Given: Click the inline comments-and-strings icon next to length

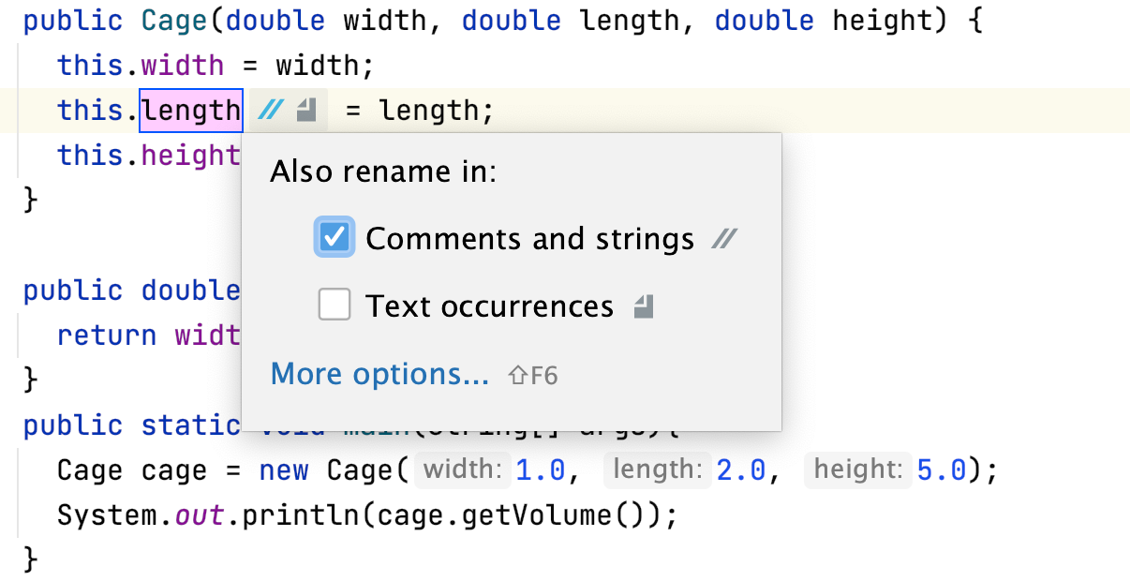Looking at the screenshot, I should coord(271,111).
